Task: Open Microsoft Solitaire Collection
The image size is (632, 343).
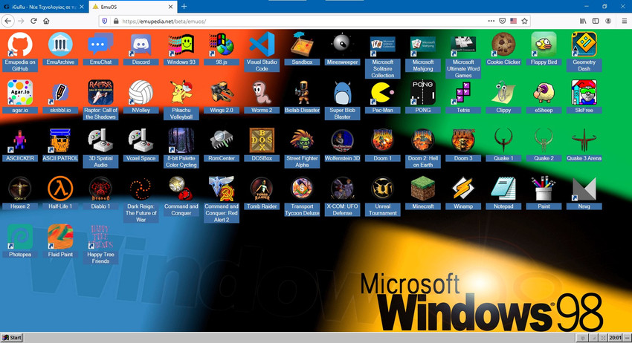Action: (382, 45)
